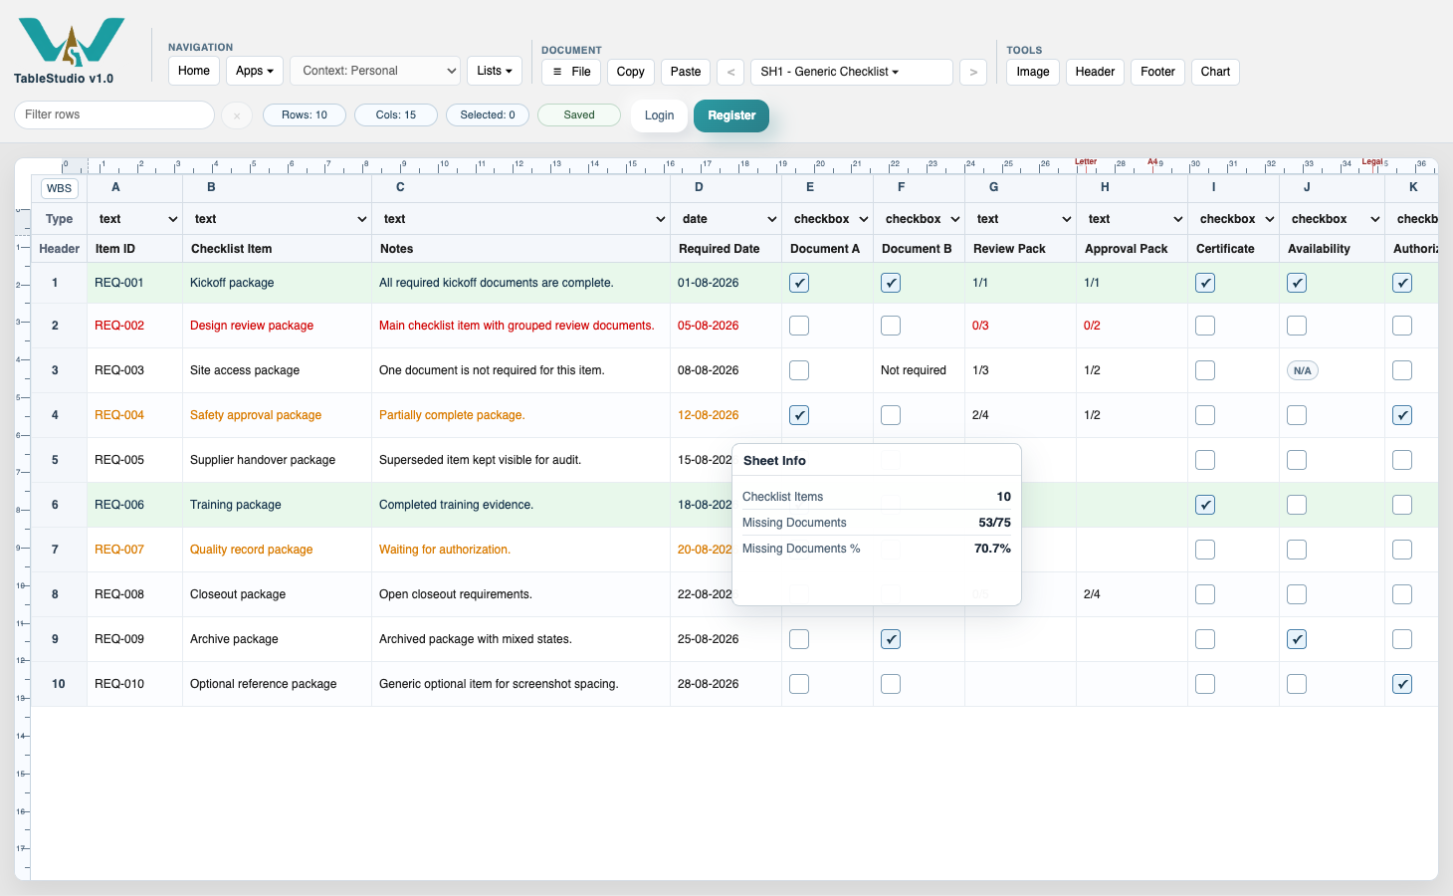Click the Rows: 10 status pill
The height and width of the screenshot is (896, 1453).
pos(305,115)
